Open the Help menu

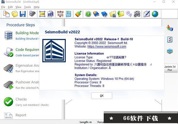coord(37,7)
